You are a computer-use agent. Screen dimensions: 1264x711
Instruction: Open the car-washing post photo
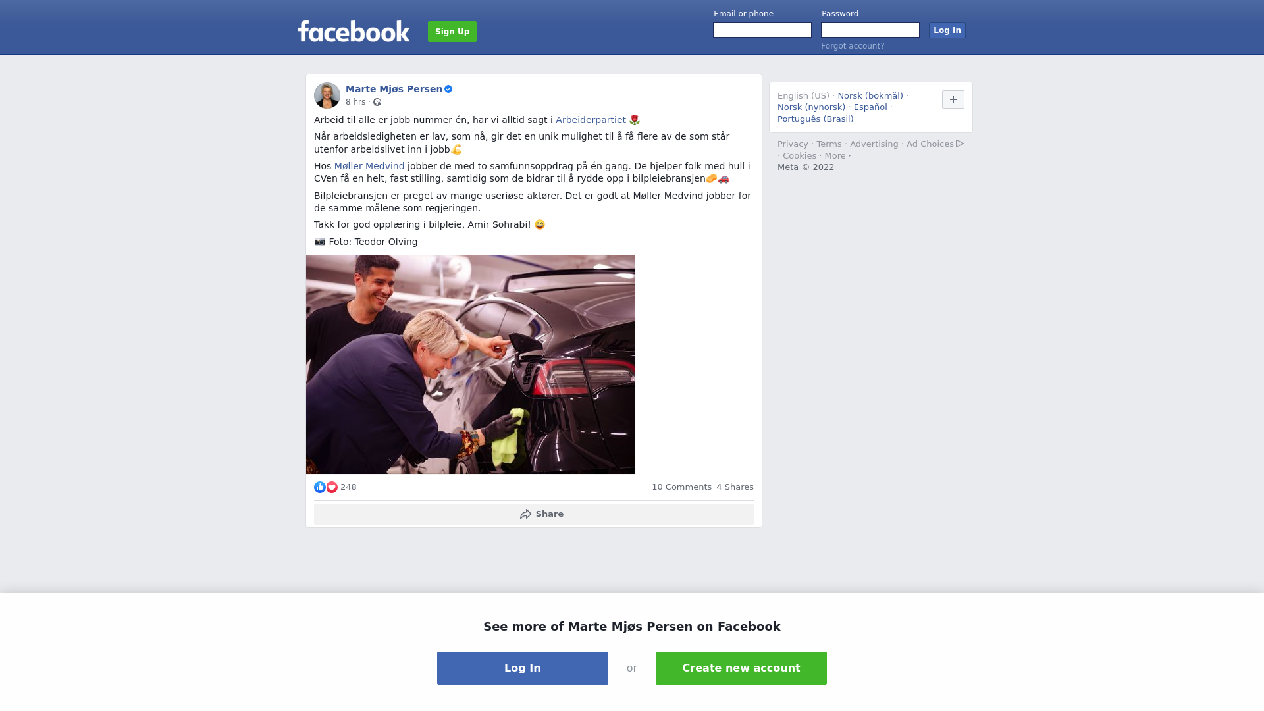[471, 365]
